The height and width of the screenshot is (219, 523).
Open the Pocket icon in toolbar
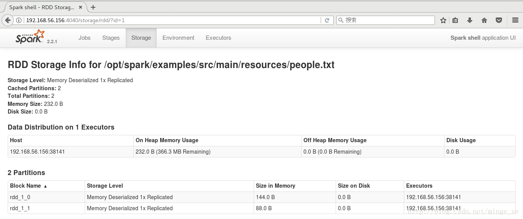click(x=499, y=20)
